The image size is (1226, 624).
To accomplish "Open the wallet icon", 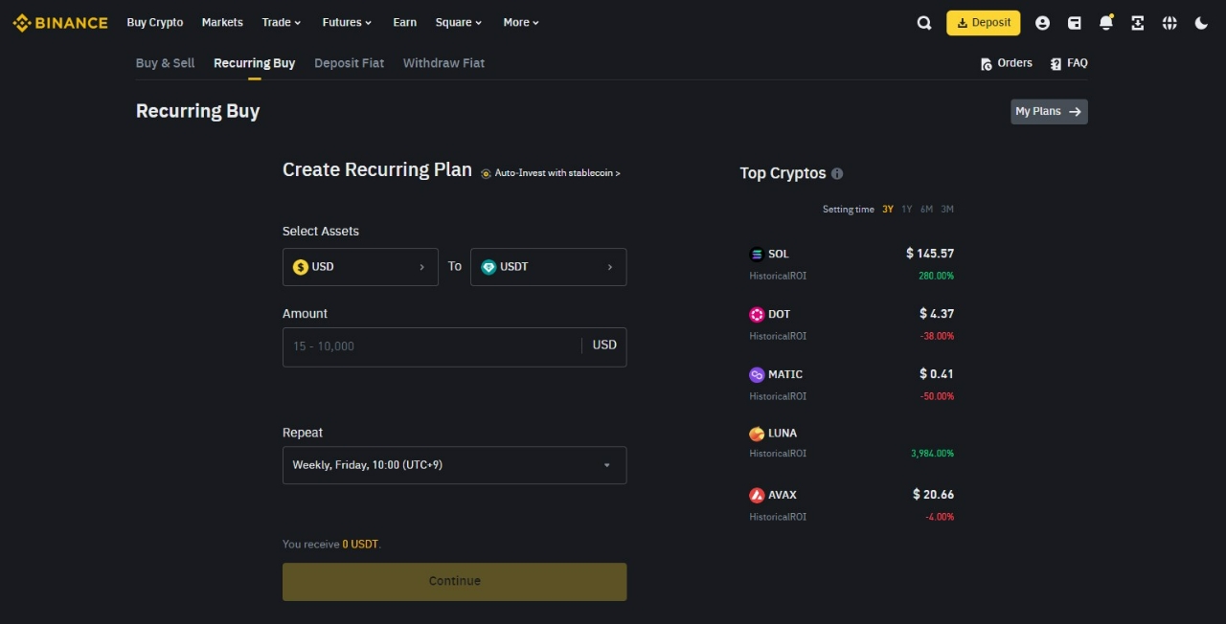I will [x=1075, y=23].
